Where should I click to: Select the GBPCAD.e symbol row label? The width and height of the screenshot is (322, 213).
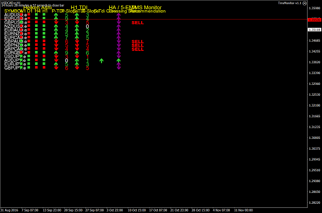(x=15, y=49)
